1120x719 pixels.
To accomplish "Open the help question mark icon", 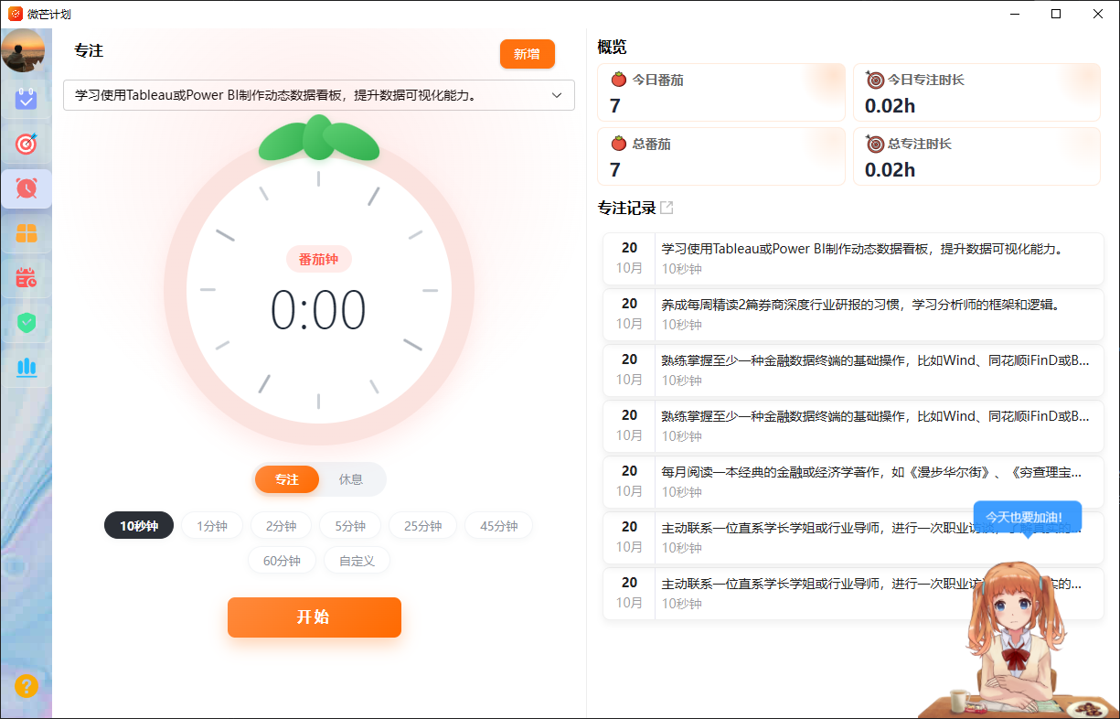I will pyautogui.click(x=27, y=686).
